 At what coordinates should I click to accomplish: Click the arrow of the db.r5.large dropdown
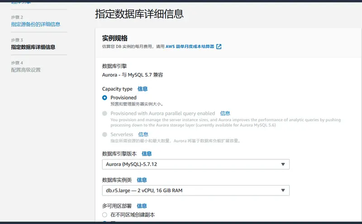(x=283, y=190)
